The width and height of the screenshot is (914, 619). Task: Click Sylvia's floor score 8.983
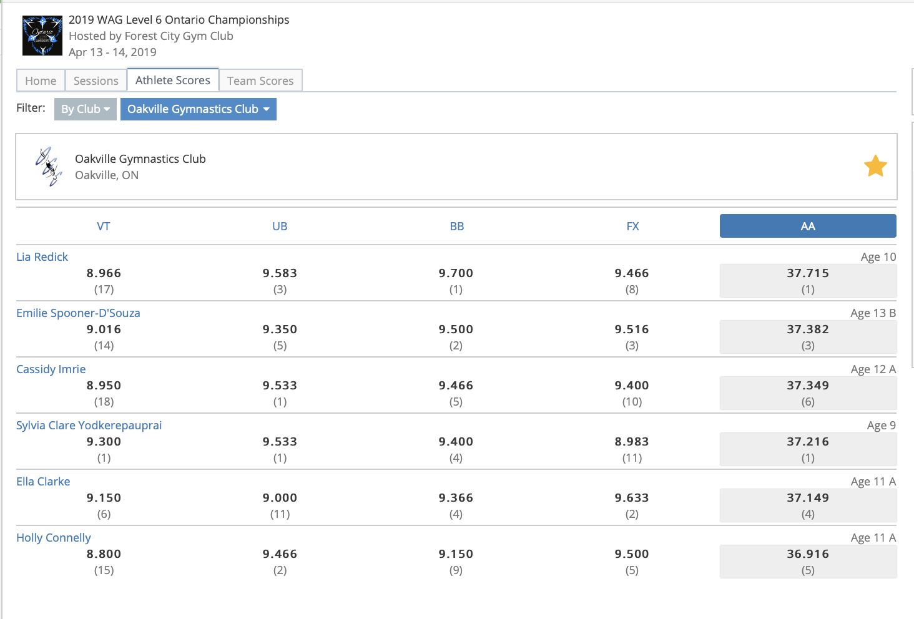pos(632,442)
